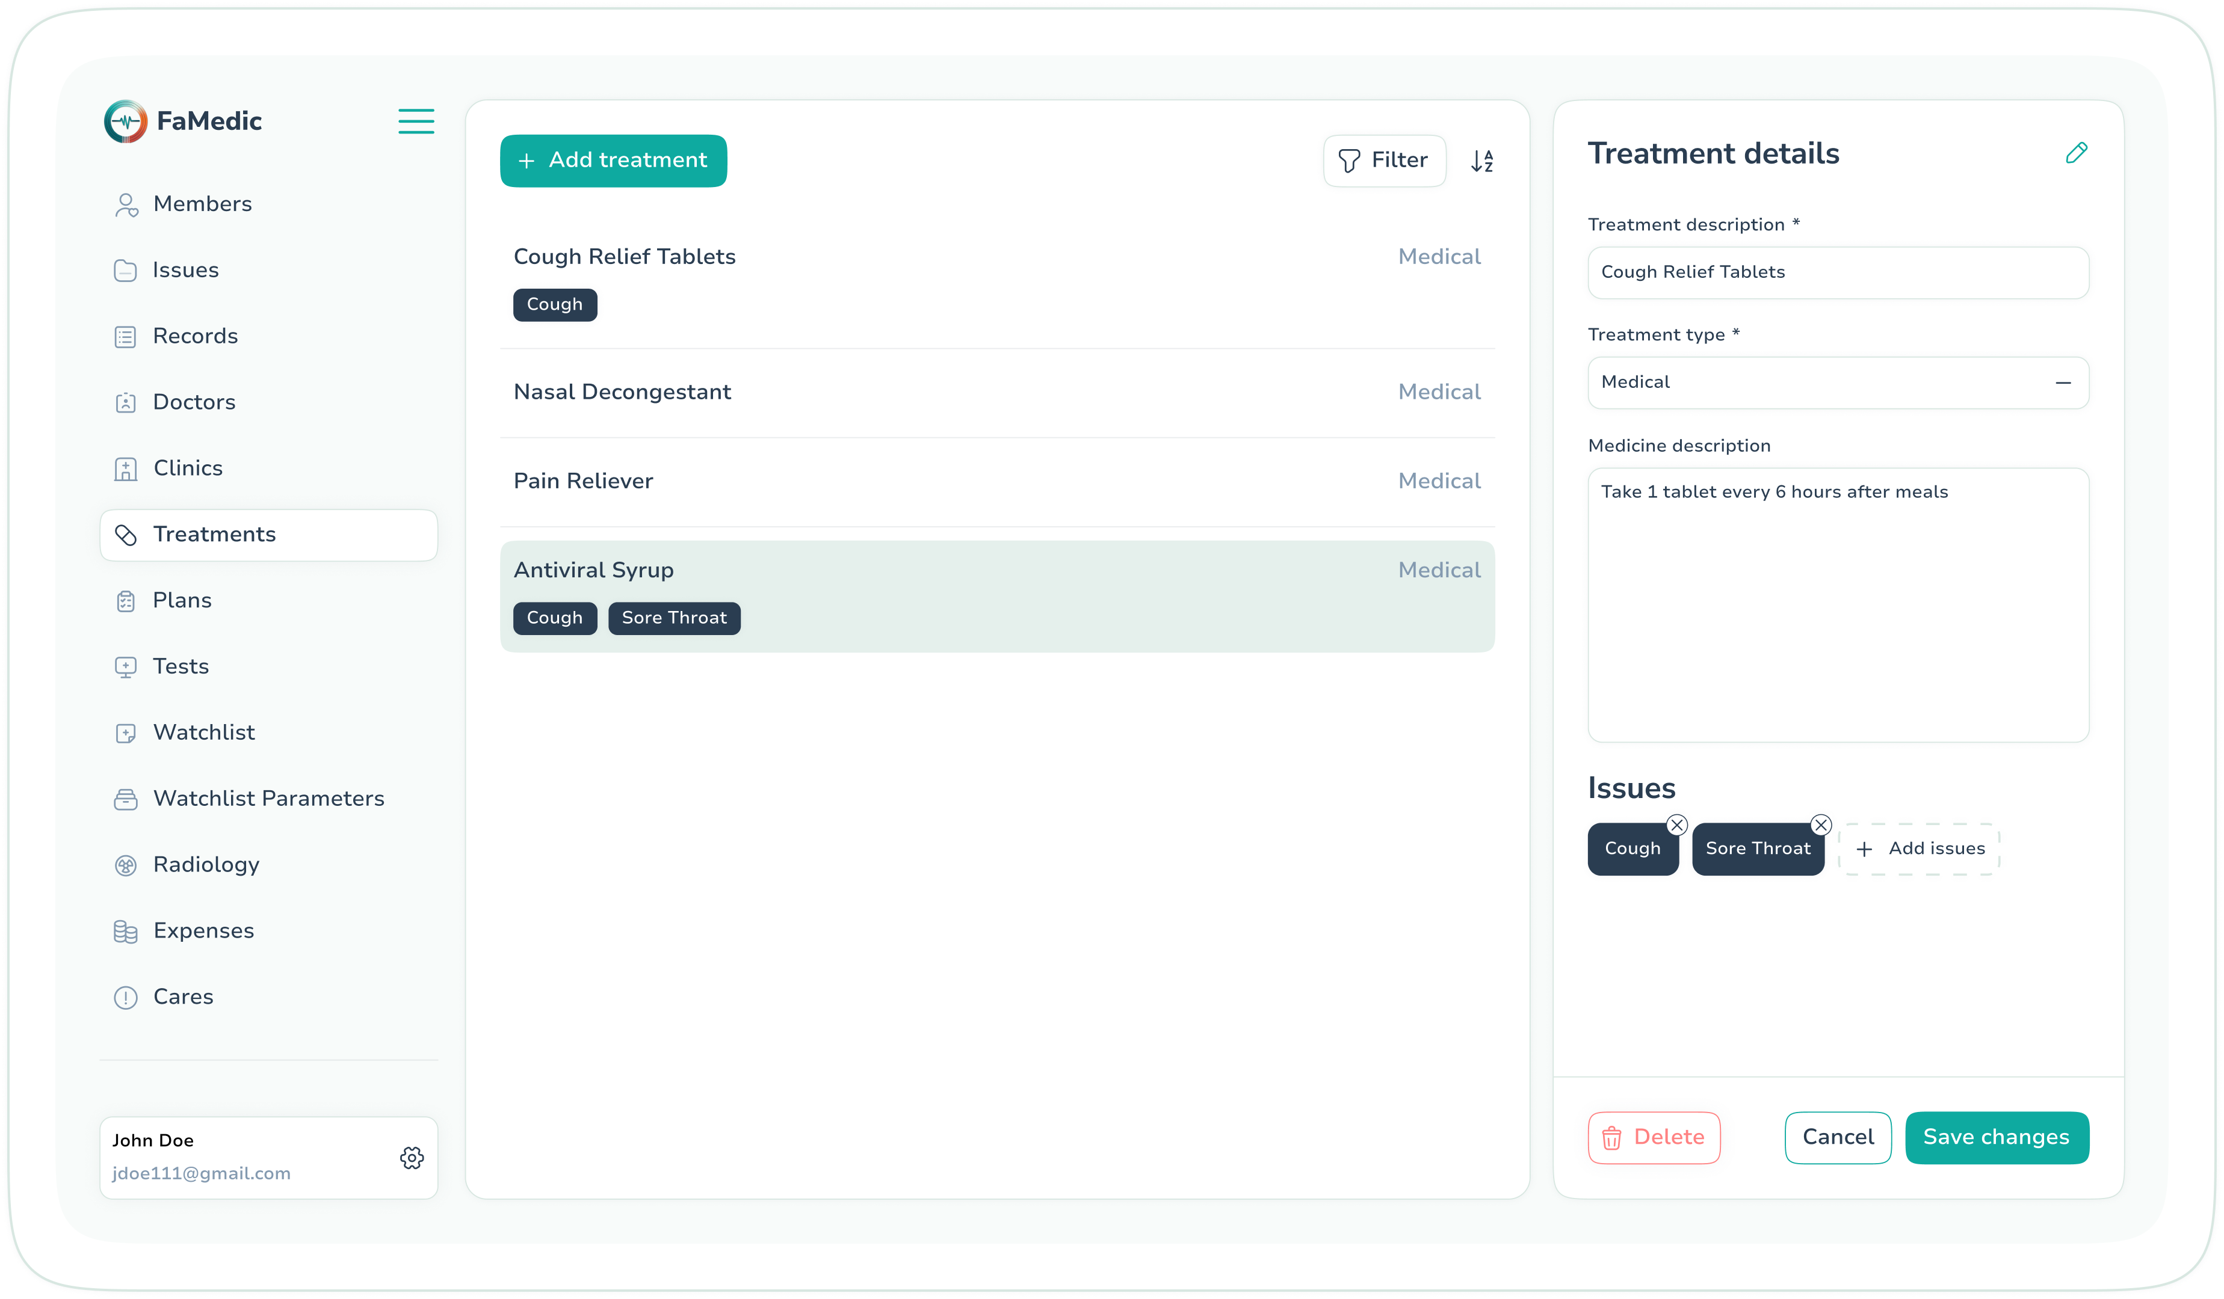Image resolution: width=2224 pixels, height=1299 pixels.
Task: Click the jdoe111@gmail.com email
Action: [201, 1175]
